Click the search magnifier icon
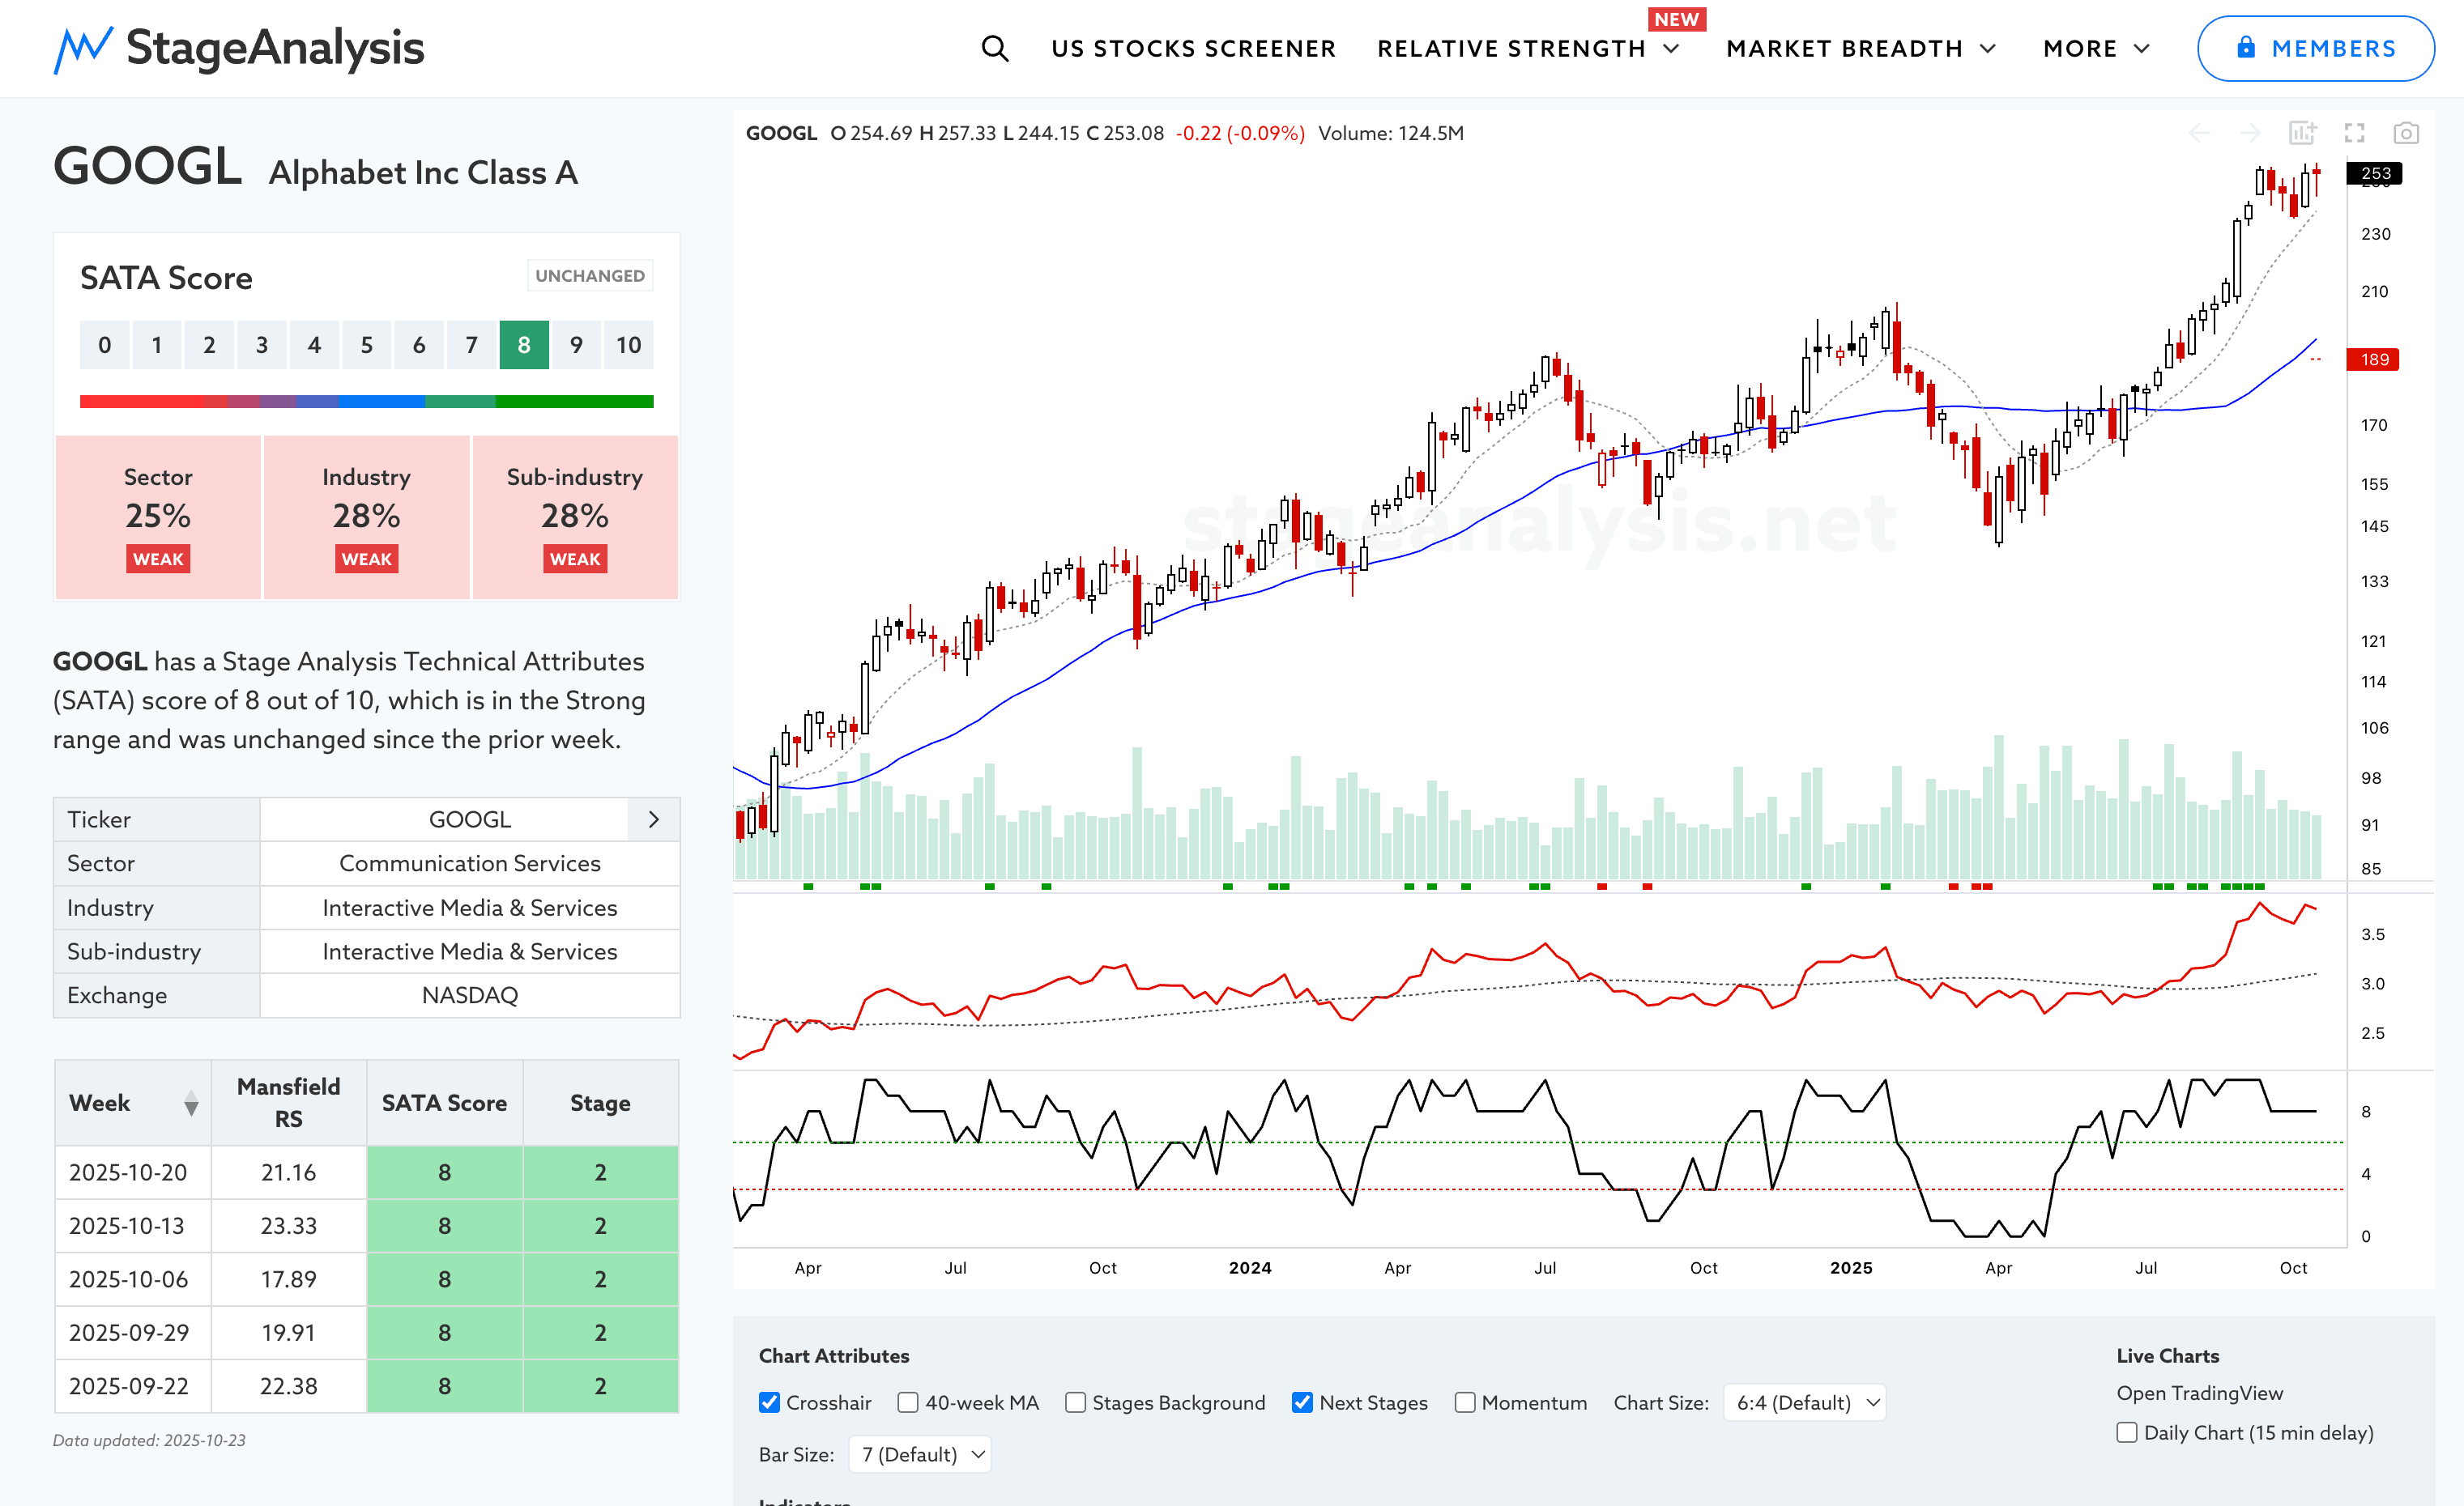2464x1506 pixels. click(x=994, y=48)
